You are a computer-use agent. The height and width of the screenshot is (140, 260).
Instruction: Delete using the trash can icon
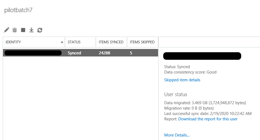pos(15,30)
